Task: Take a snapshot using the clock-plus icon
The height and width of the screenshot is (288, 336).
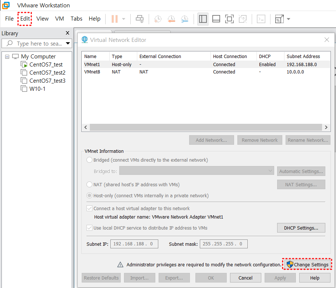Action: pos(158,19)
